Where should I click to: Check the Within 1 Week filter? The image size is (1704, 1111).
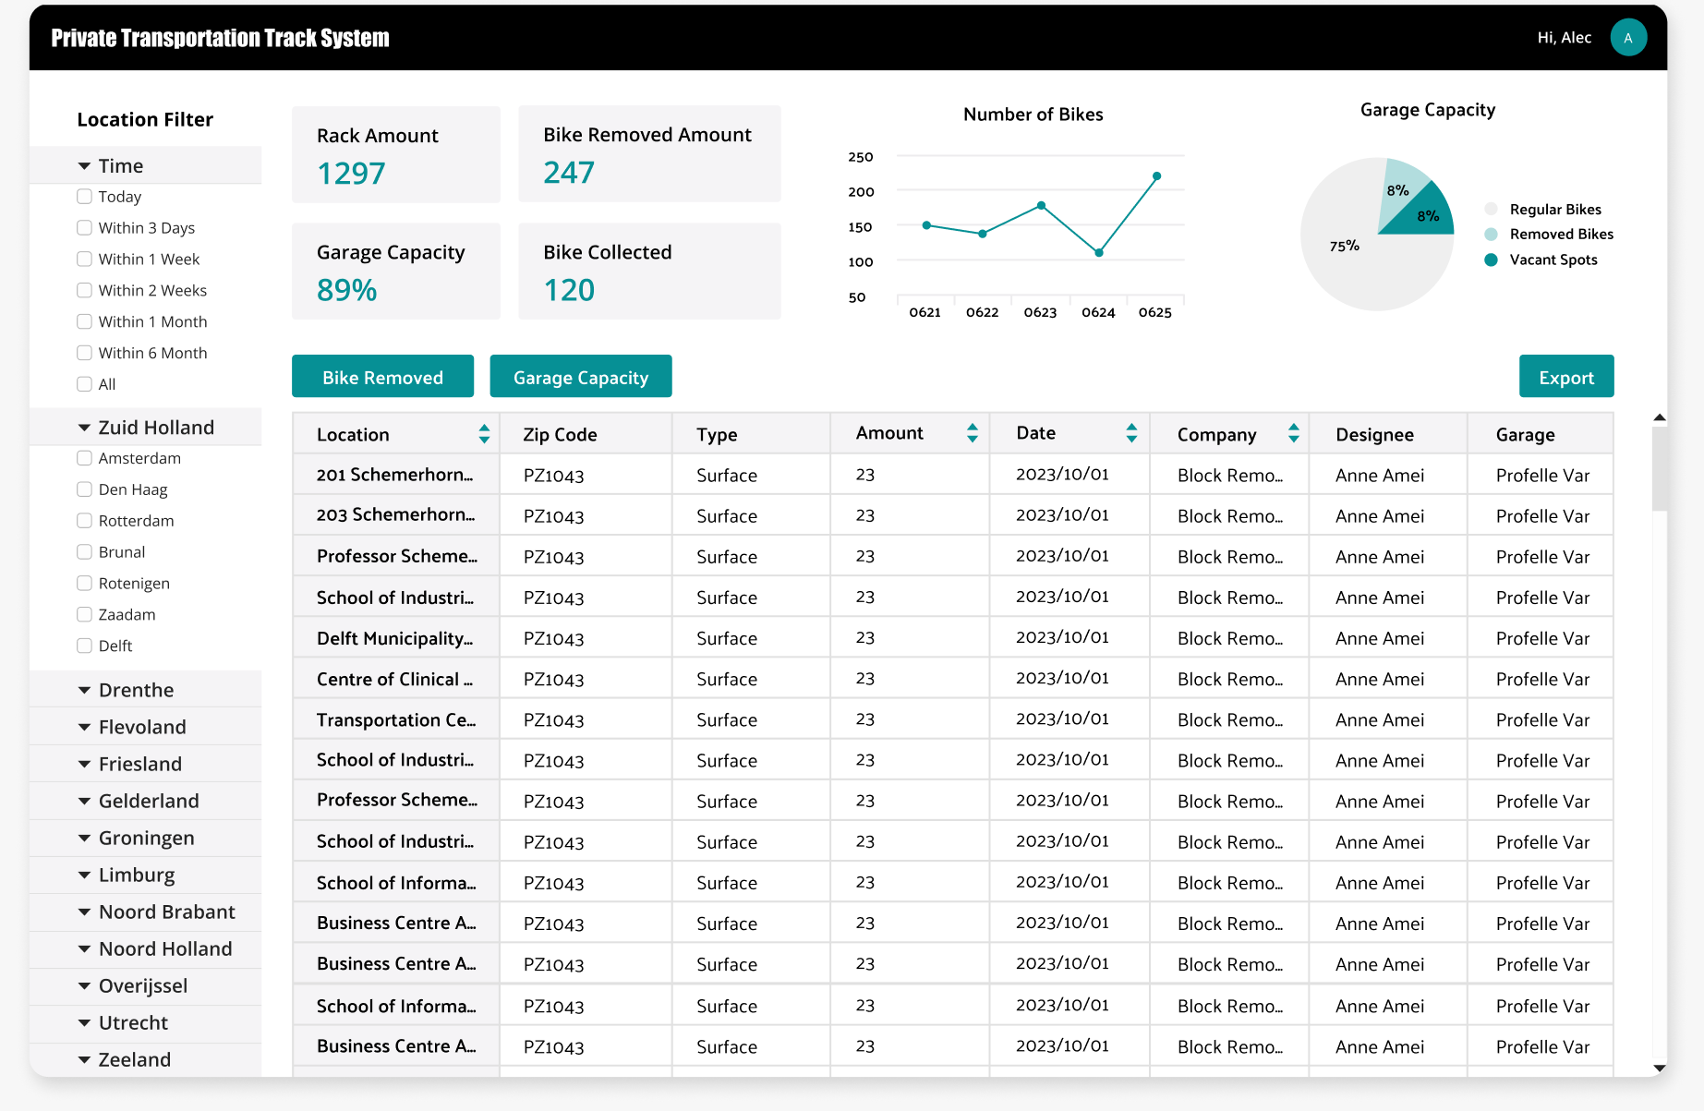(84, 260)
